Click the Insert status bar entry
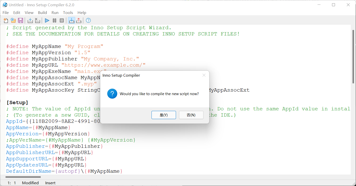Viewport: 356px width, 186px height. [x=50, y=183]
